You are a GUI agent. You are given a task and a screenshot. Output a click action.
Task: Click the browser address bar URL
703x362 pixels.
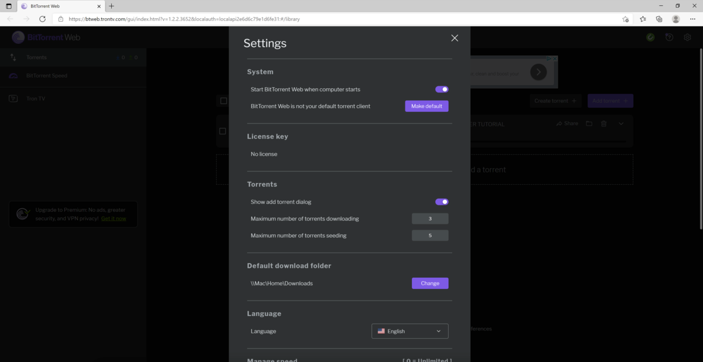(x=184, y=19)
